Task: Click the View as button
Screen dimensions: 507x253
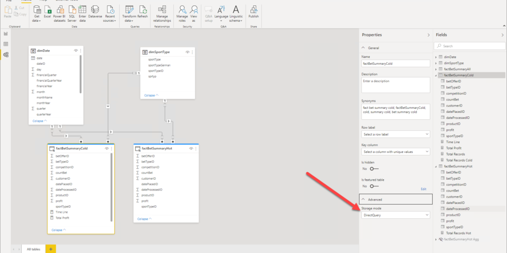Action: [x=194, y=13]
